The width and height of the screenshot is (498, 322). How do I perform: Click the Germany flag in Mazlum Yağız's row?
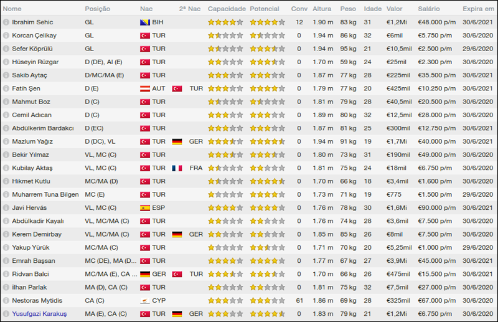coord(177,141)
